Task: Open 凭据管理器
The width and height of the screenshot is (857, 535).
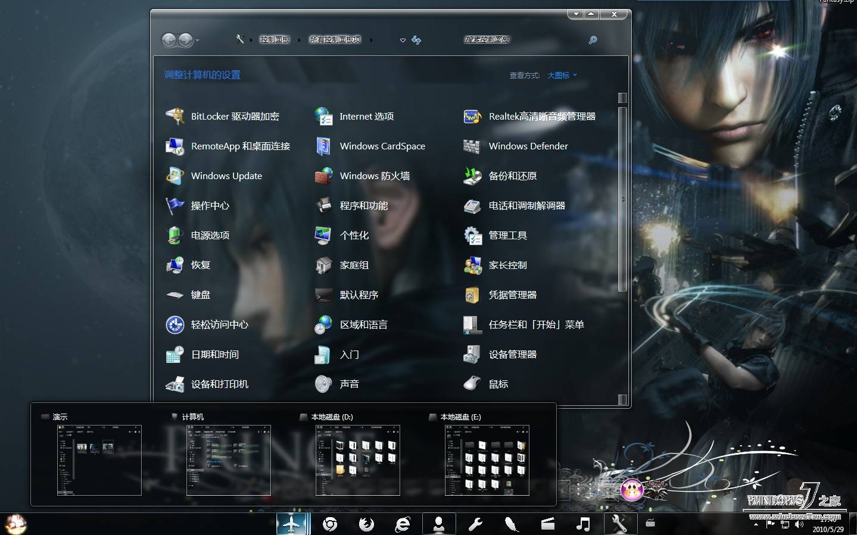Action: pos(500,295)
